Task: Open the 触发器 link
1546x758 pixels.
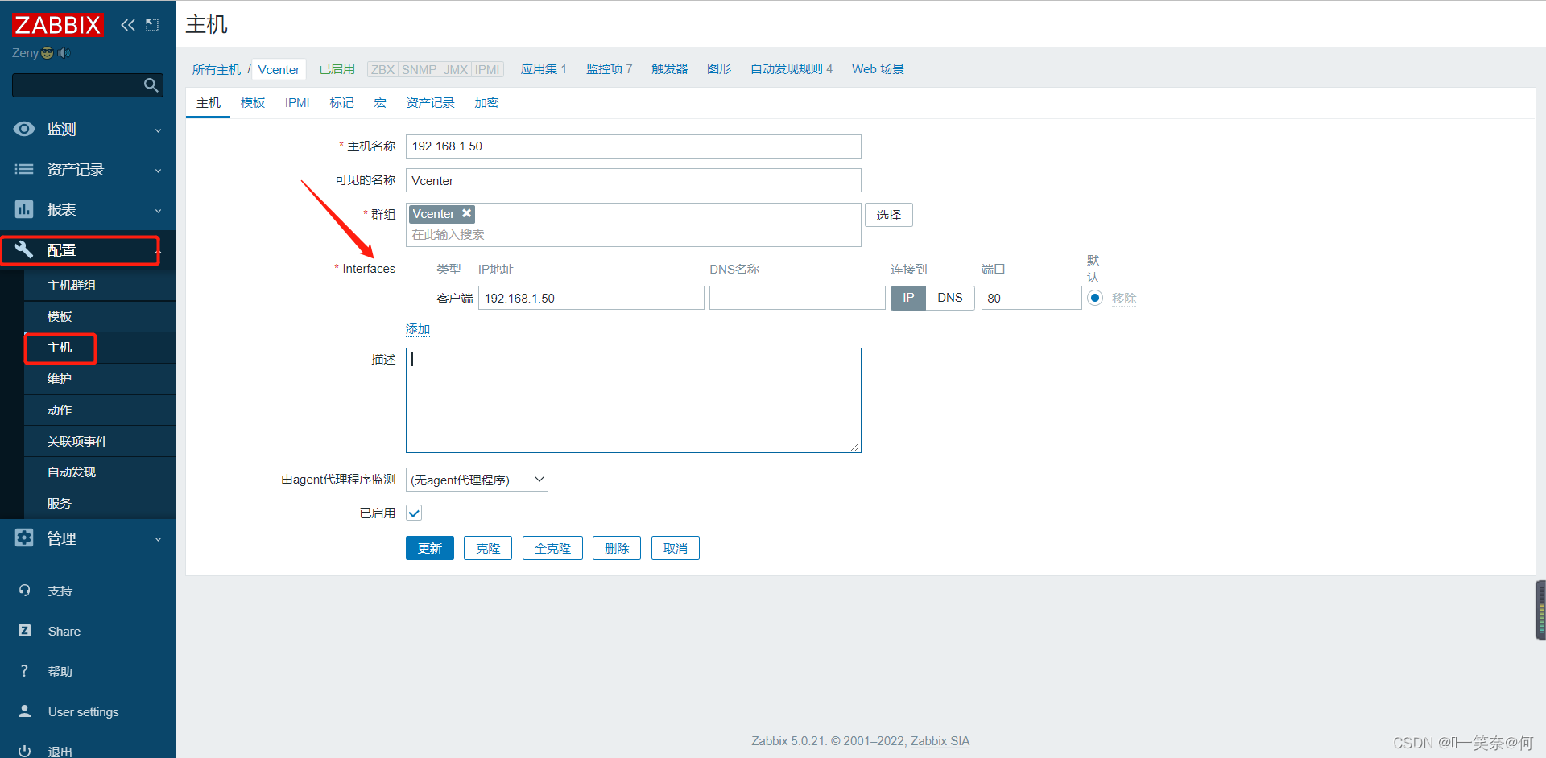Action: [670, 69]
